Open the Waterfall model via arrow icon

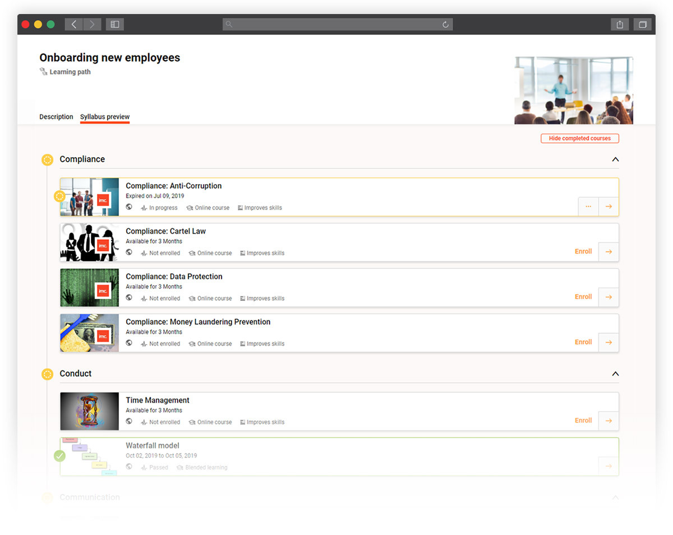tap(609, 465)
